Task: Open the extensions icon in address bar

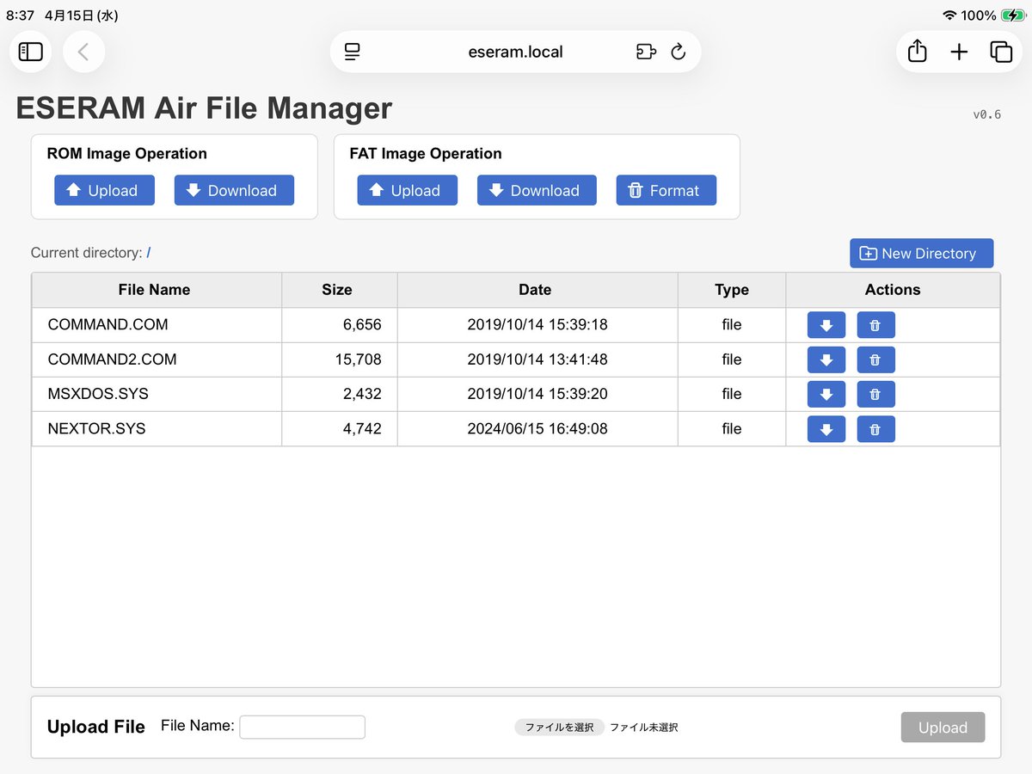Action: pyautogui.click(x=646, y=52)
